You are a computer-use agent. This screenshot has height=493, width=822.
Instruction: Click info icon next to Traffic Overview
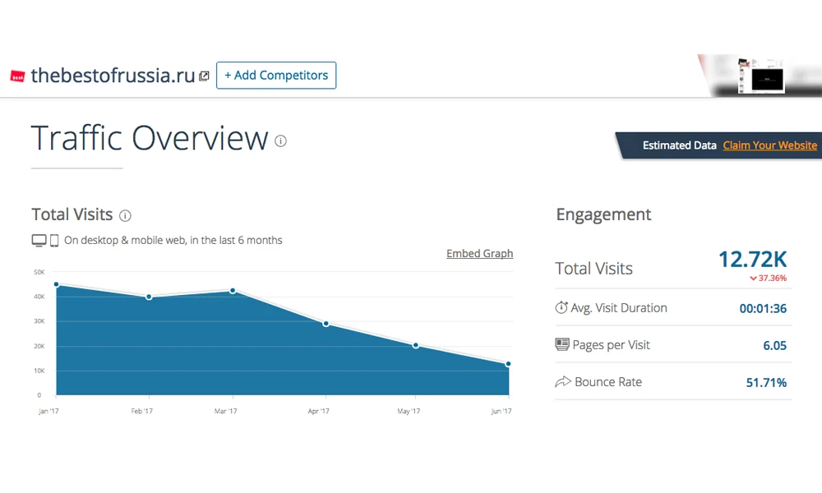coord(280,141)
